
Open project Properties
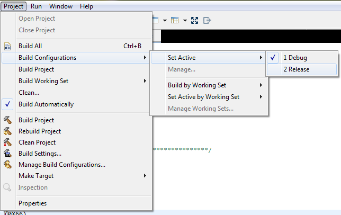(x=32, y=203)
